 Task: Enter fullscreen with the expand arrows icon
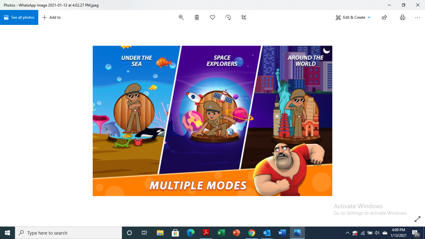point(418,219)
